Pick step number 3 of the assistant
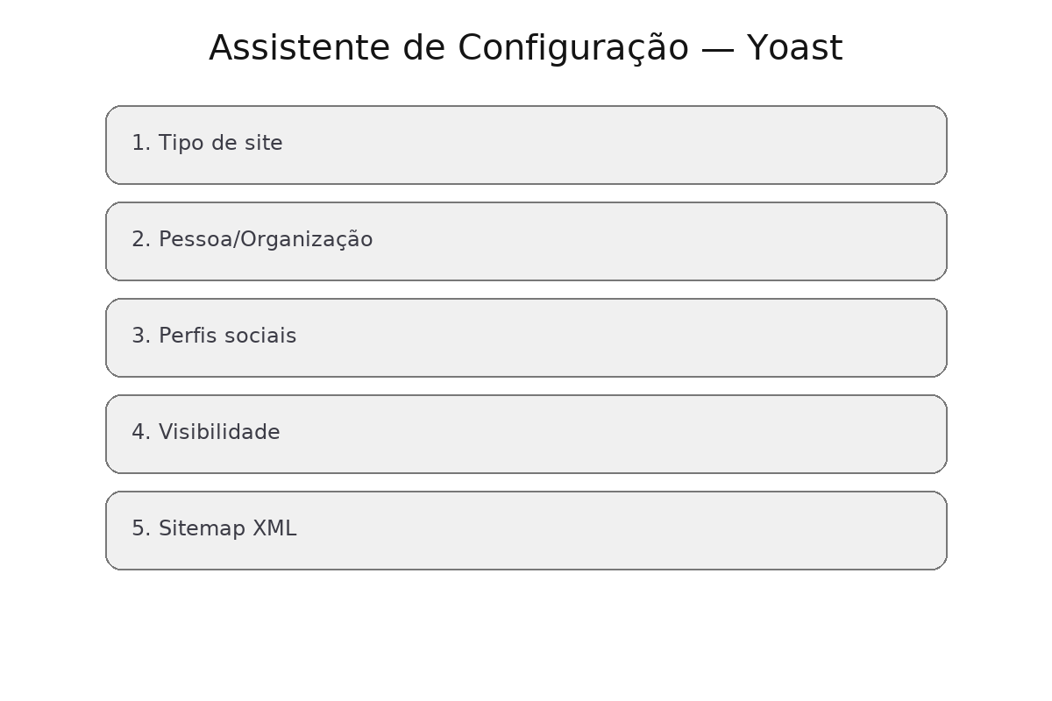The image size is (1052, 701). pyautogui.click(x=526, y=337)
